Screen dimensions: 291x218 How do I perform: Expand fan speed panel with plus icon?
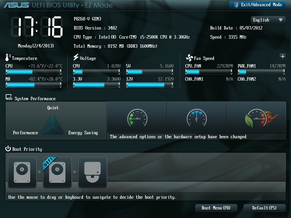(x=282, y=56)
